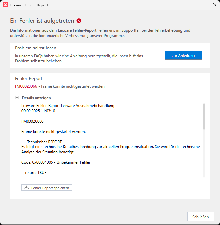
Task: Click the download arrow icon on save button
Action: tap(27, 187)
